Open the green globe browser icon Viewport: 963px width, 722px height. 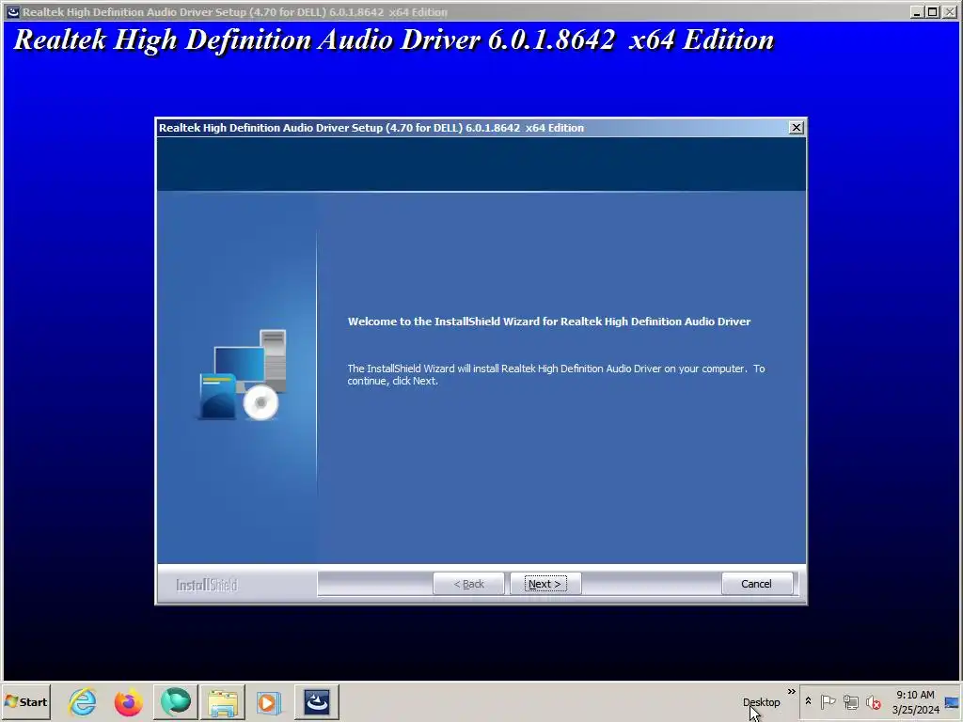176,701
